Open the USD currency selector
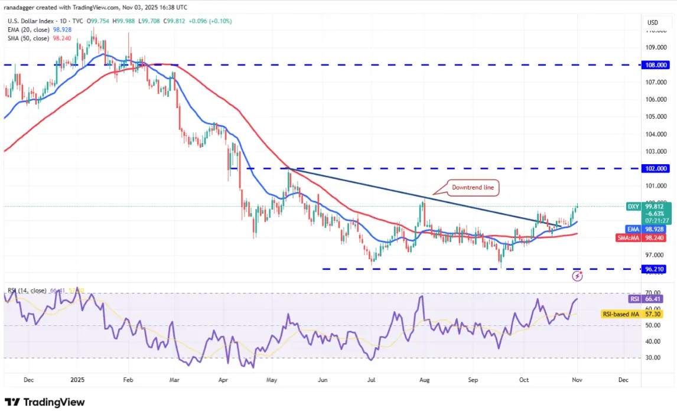 652,22
